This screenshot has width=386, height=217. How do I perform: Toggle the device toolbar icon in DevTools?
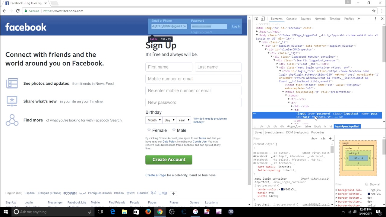coord(263,19)
